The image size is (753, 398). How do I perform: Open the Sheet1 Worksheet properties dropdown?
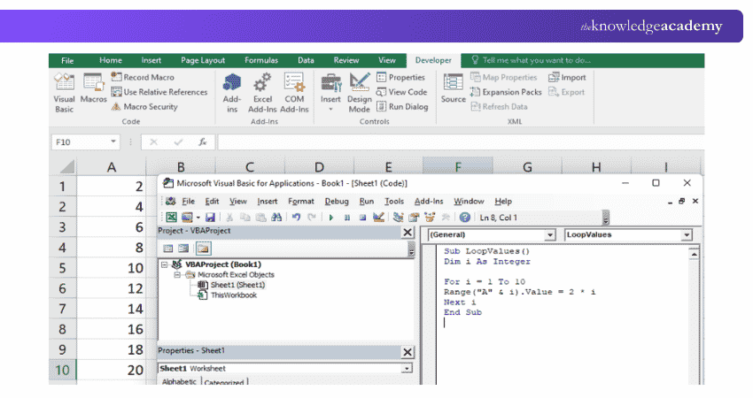point(407,368)
